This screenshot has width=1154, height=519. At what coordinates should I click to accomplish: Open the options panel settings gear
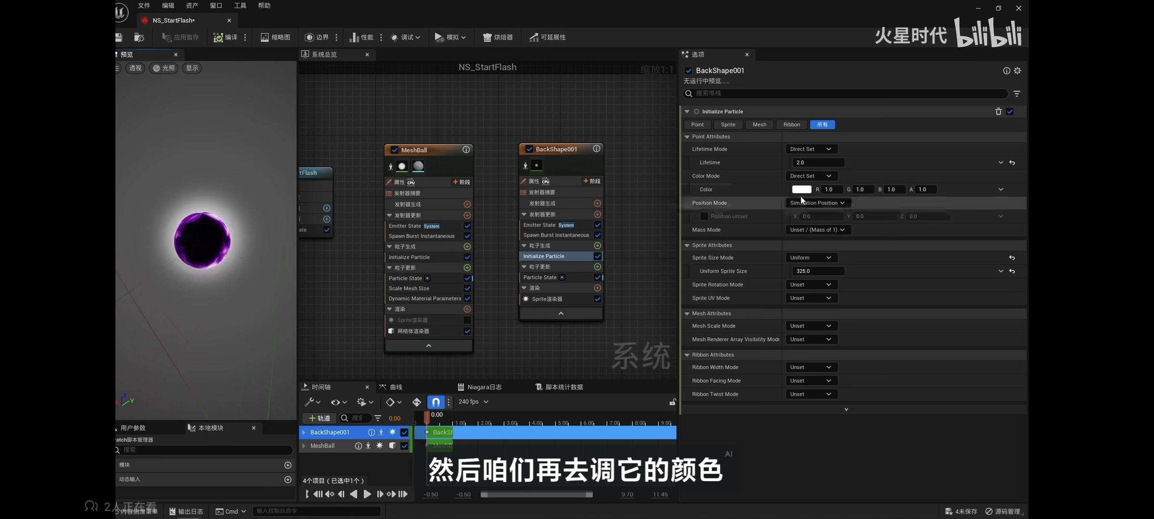pyautogui.click(x=1017, y=71)
